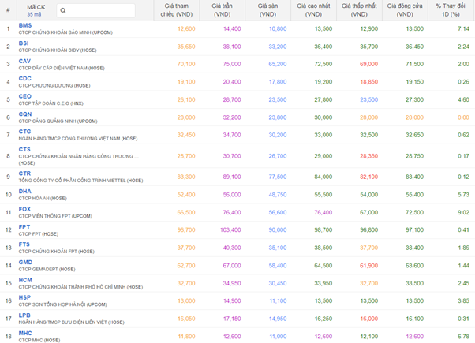This screenshot has height=343, width=475.
Task: Select the CEO stock code
Action: (25, 96)
